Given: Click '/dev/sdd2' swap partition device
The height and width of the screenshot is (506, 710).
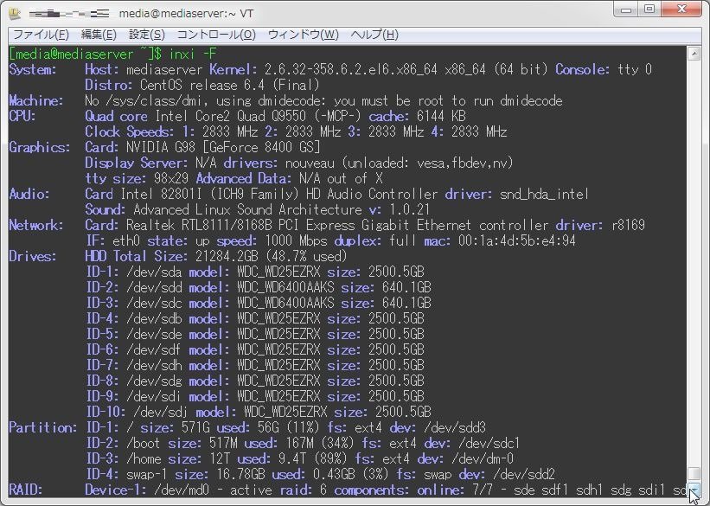Looking at the screenshot, I should coord(524,475).
